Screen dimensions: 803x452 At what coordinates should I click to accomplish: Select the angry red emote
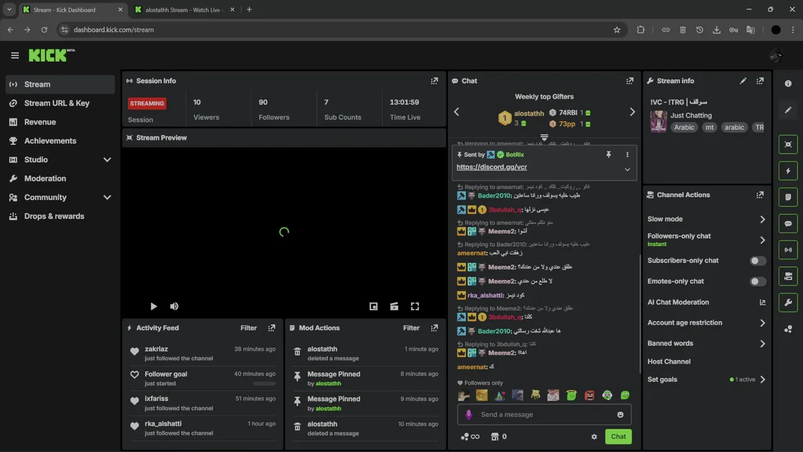pos(589,395)
